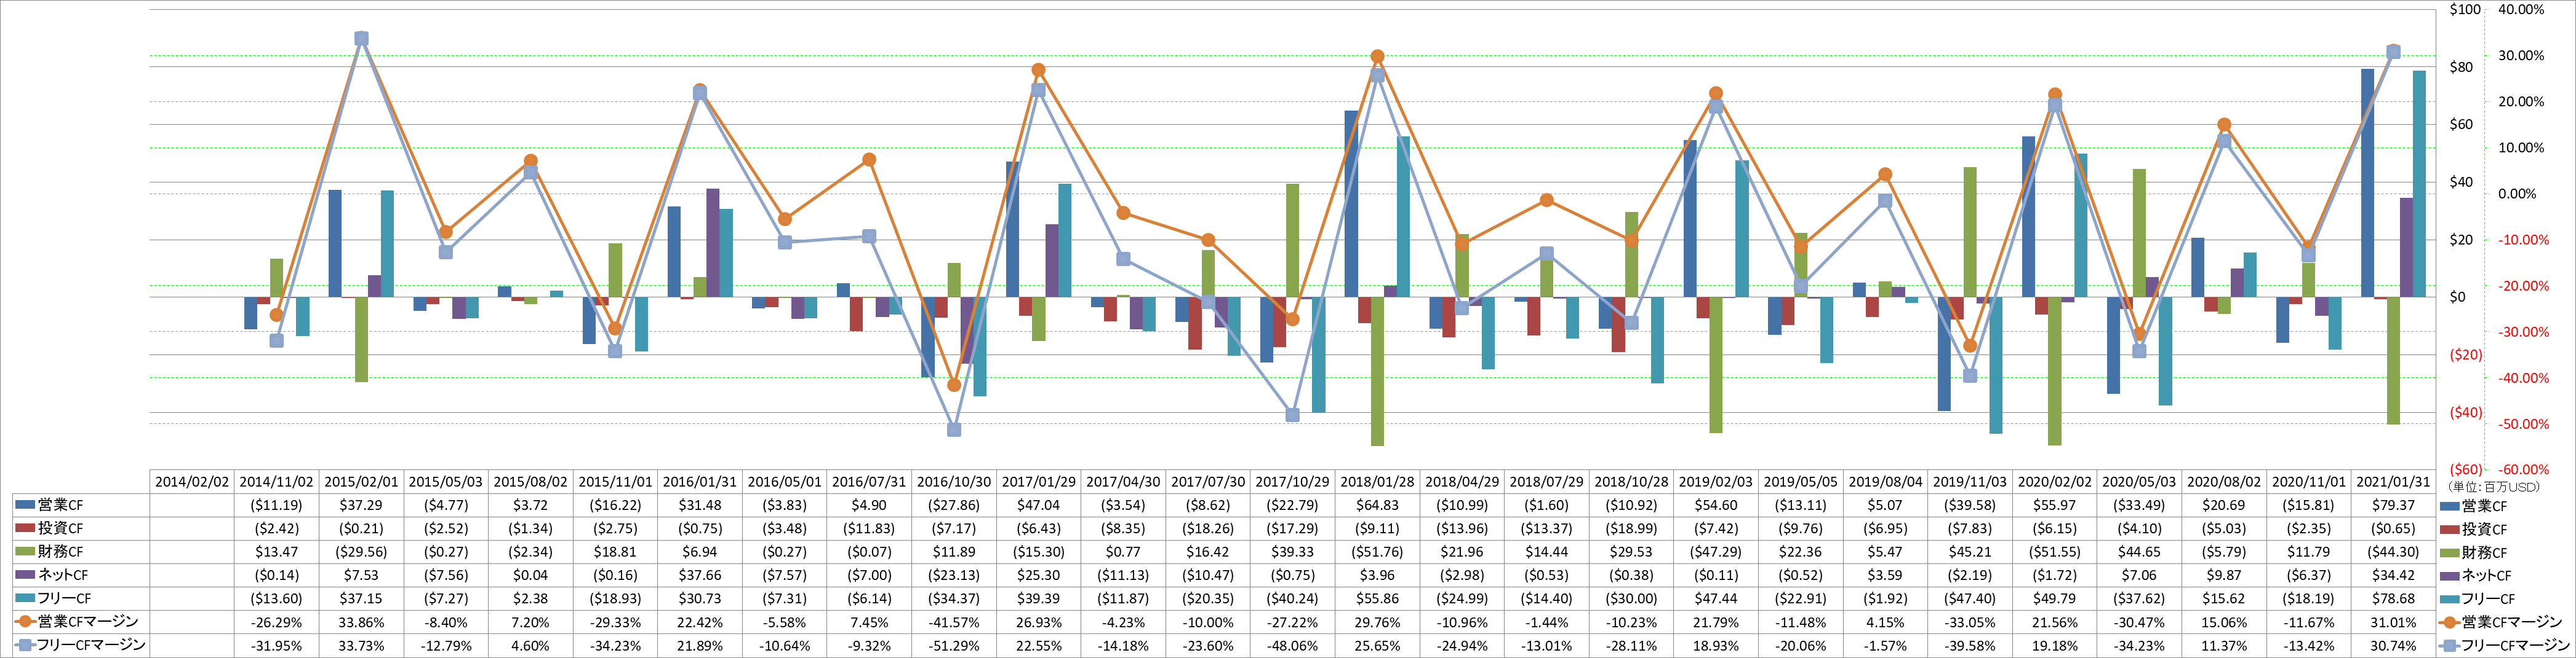Select the 財務CF row header in data table
The image size is (2576, 658).
(x=80, y=551)
